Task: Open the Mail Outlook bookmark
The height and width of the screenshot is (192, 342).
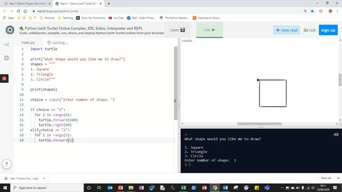Action: (141, 18)
